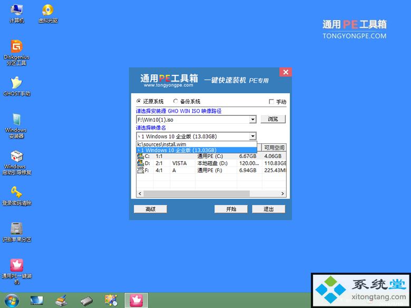Choose highlighted Windows 10 企业版 list entry
The width and height of the screenshot is (411, 308).
tap(197, 151)
